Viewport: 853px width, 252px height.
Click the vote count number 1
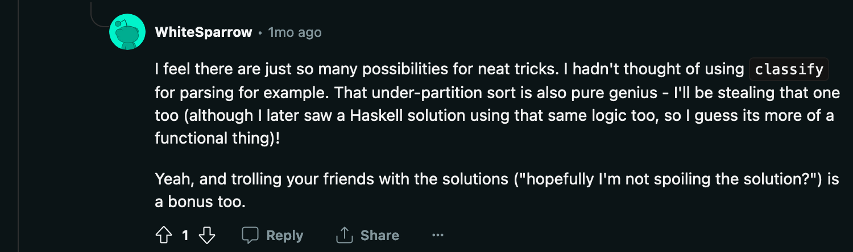click(185, 235)
